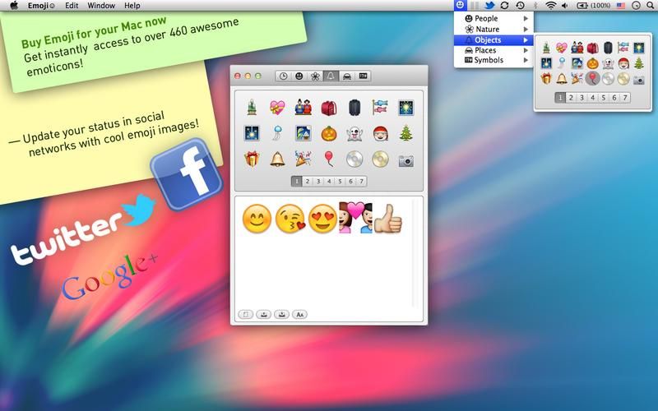
Task: Expand the People submenu
Action: pyautogui.click(x=491, y=18)
